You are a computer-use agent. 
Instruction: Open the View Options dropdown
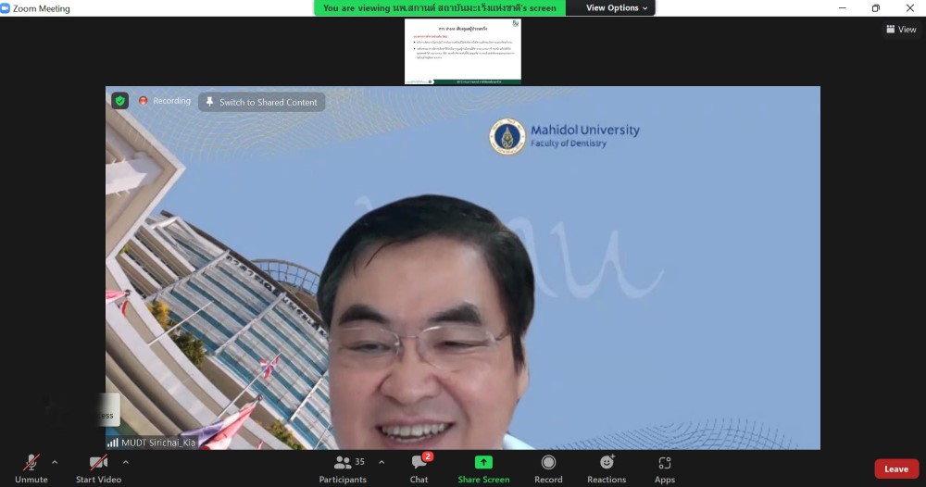tap(618, 8)
